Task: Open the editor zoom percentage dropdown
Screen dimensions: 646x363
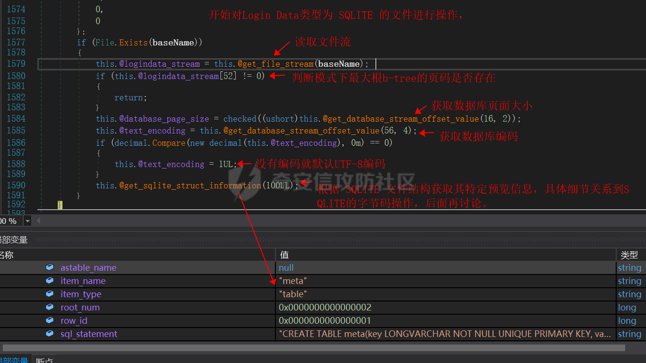Action: point(27,221)
